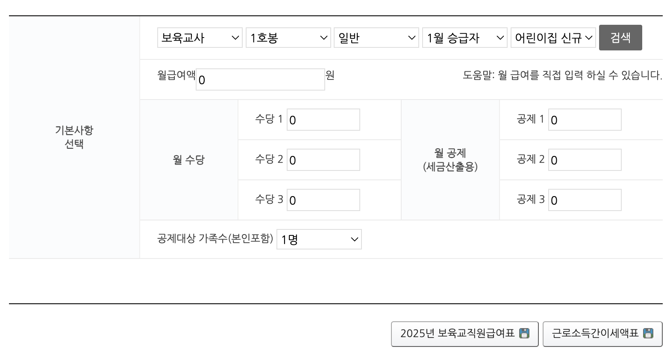Click the 공제 2 deduction field
This screenshot has width=670, height=364.
coord(584,160)
